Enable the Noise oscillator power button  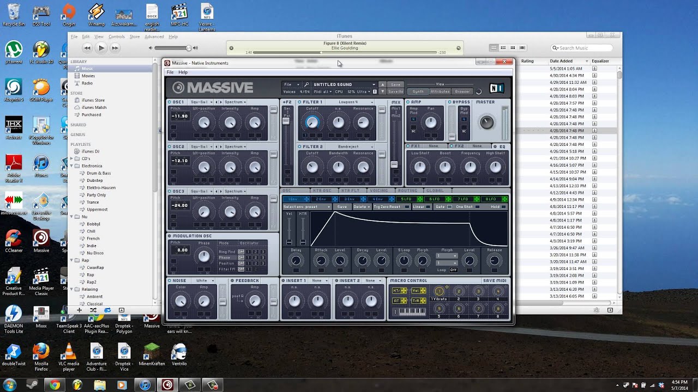170,280
